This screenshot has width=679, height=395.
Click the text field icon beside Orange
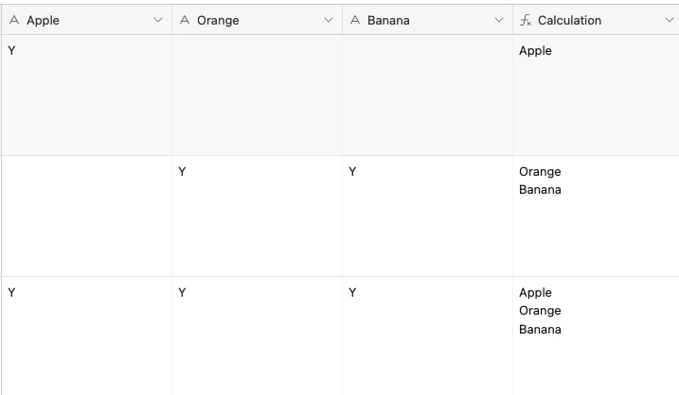click(x=185, y=20)
